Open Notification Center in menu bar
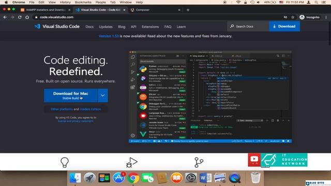Image resolution: width=331 pixels, height=186 pixels. 324,2
